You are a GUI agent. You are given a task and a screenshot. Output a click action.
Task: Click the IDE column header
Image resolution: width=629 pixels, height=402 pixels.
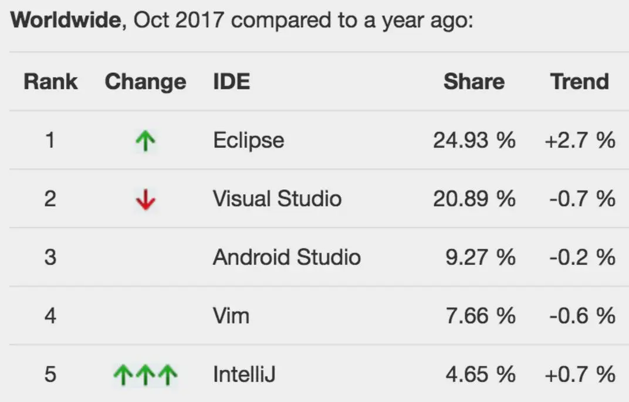[x=231, y=82]
